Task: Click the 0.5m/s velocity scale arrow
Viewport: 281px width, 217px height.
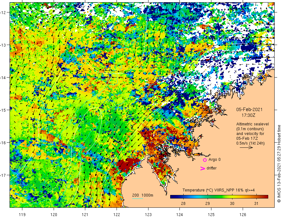Action: [x=246, y=147]
